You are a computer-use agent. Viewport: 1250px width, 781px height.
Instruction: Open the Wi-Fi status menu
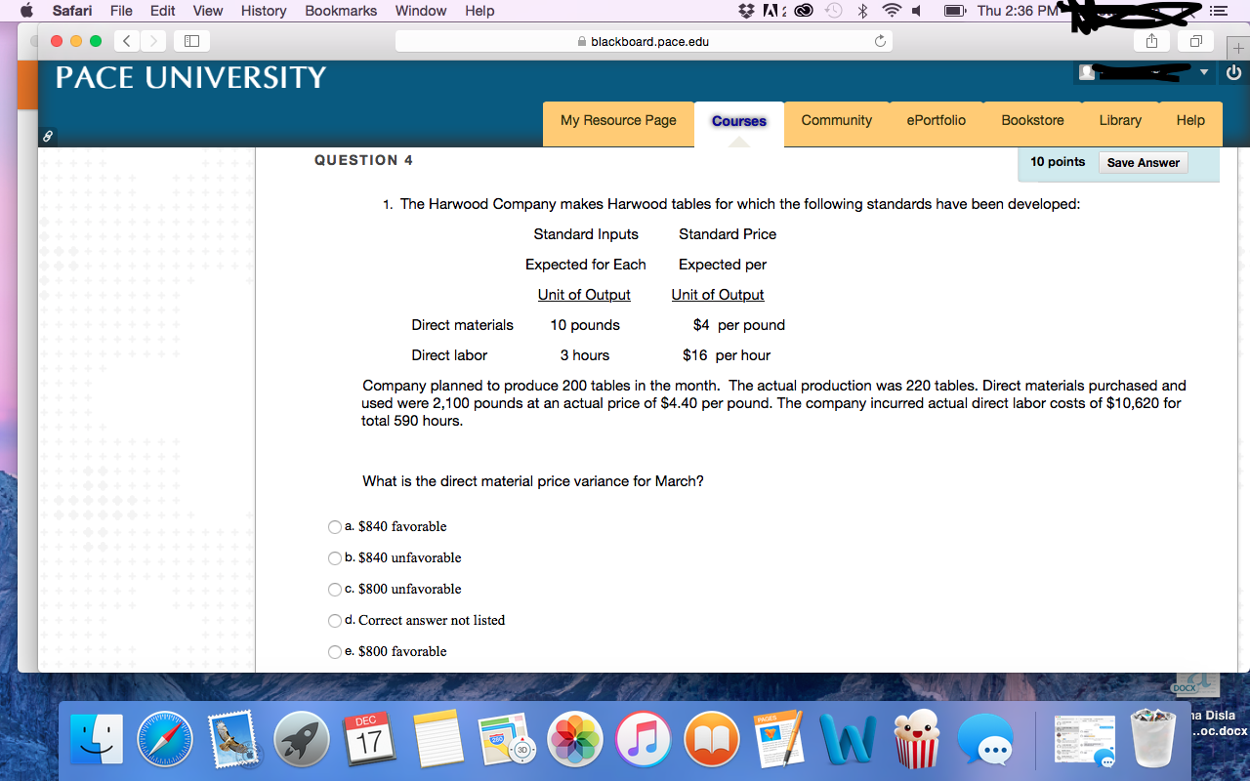point(891,11)
